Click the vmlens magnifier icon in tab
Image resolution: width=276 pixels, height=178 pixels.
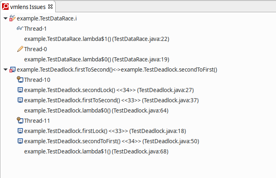click(x=5, y=7)
